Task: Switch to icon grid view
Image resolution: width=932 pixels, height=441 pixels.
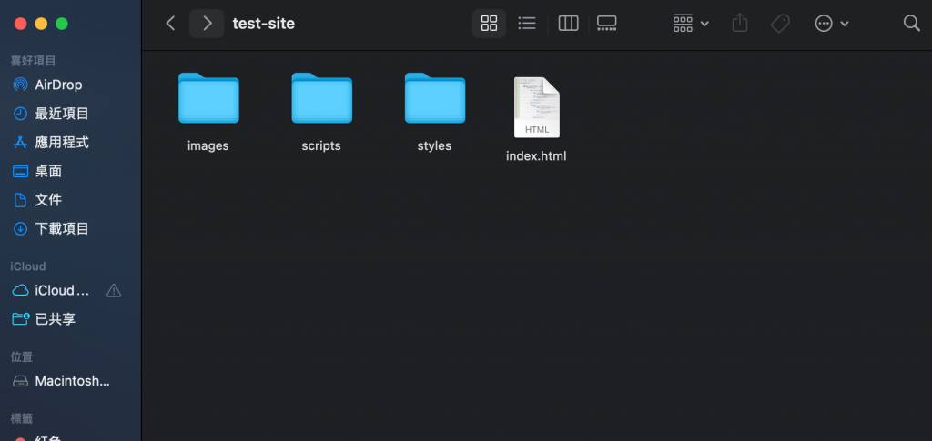Action: (x=489, y=23)
